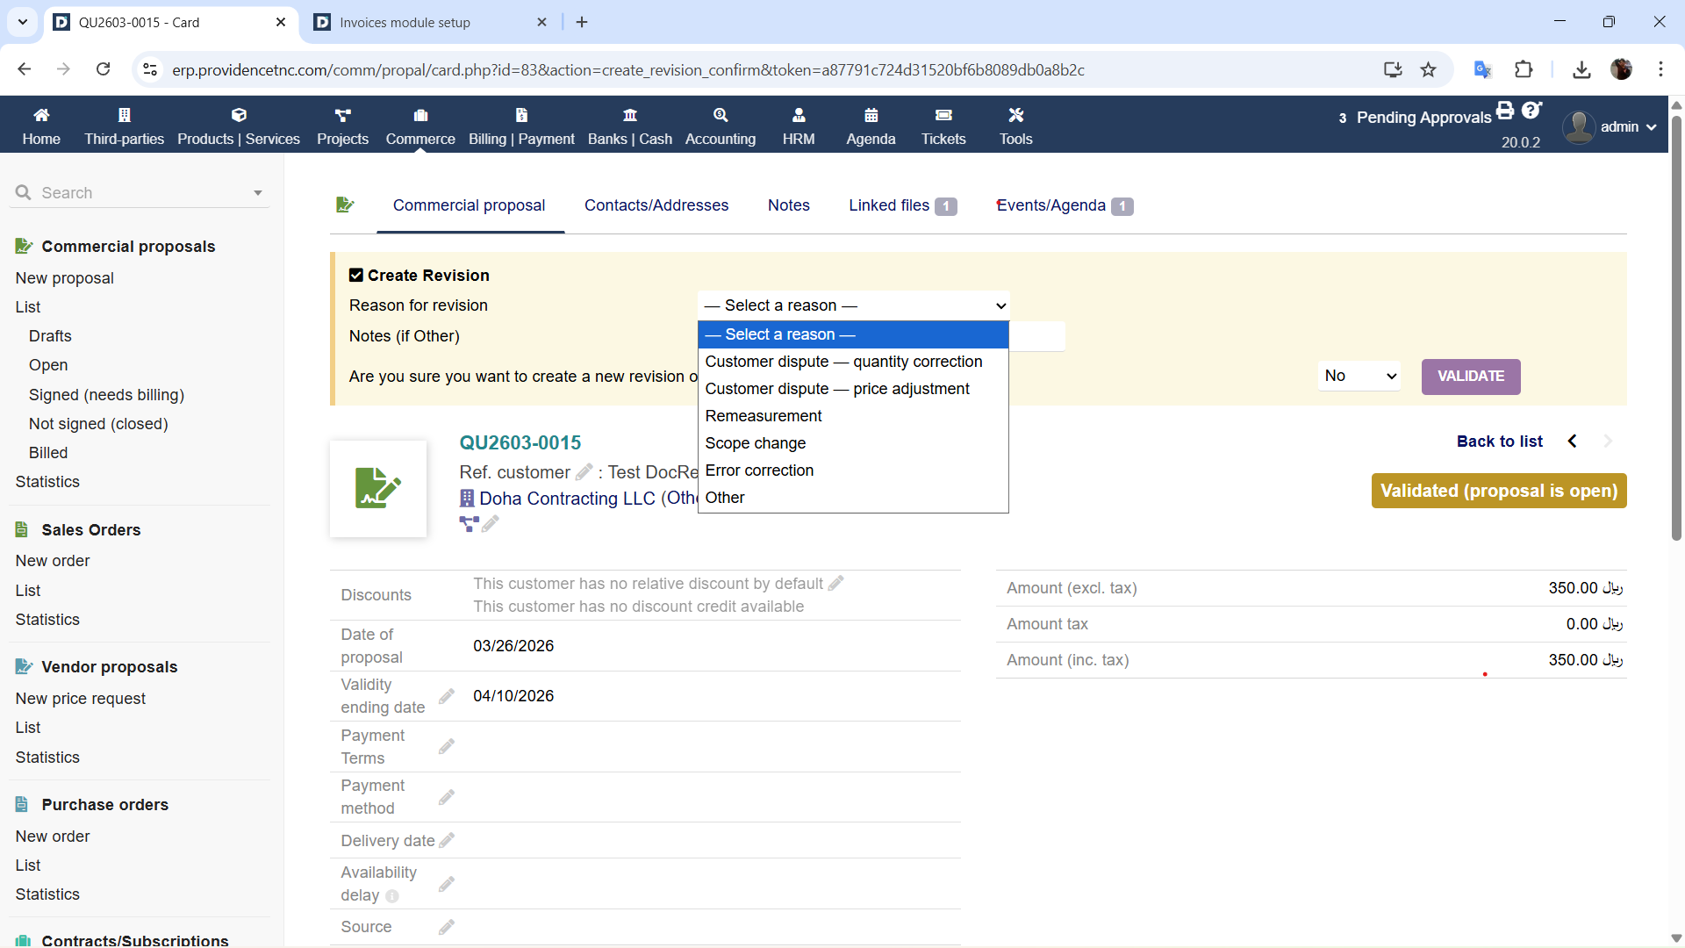This screenshot has height=948, width=1685.
Task: Open Drafts in Commercial proposals list
Action: coord(50,336)
